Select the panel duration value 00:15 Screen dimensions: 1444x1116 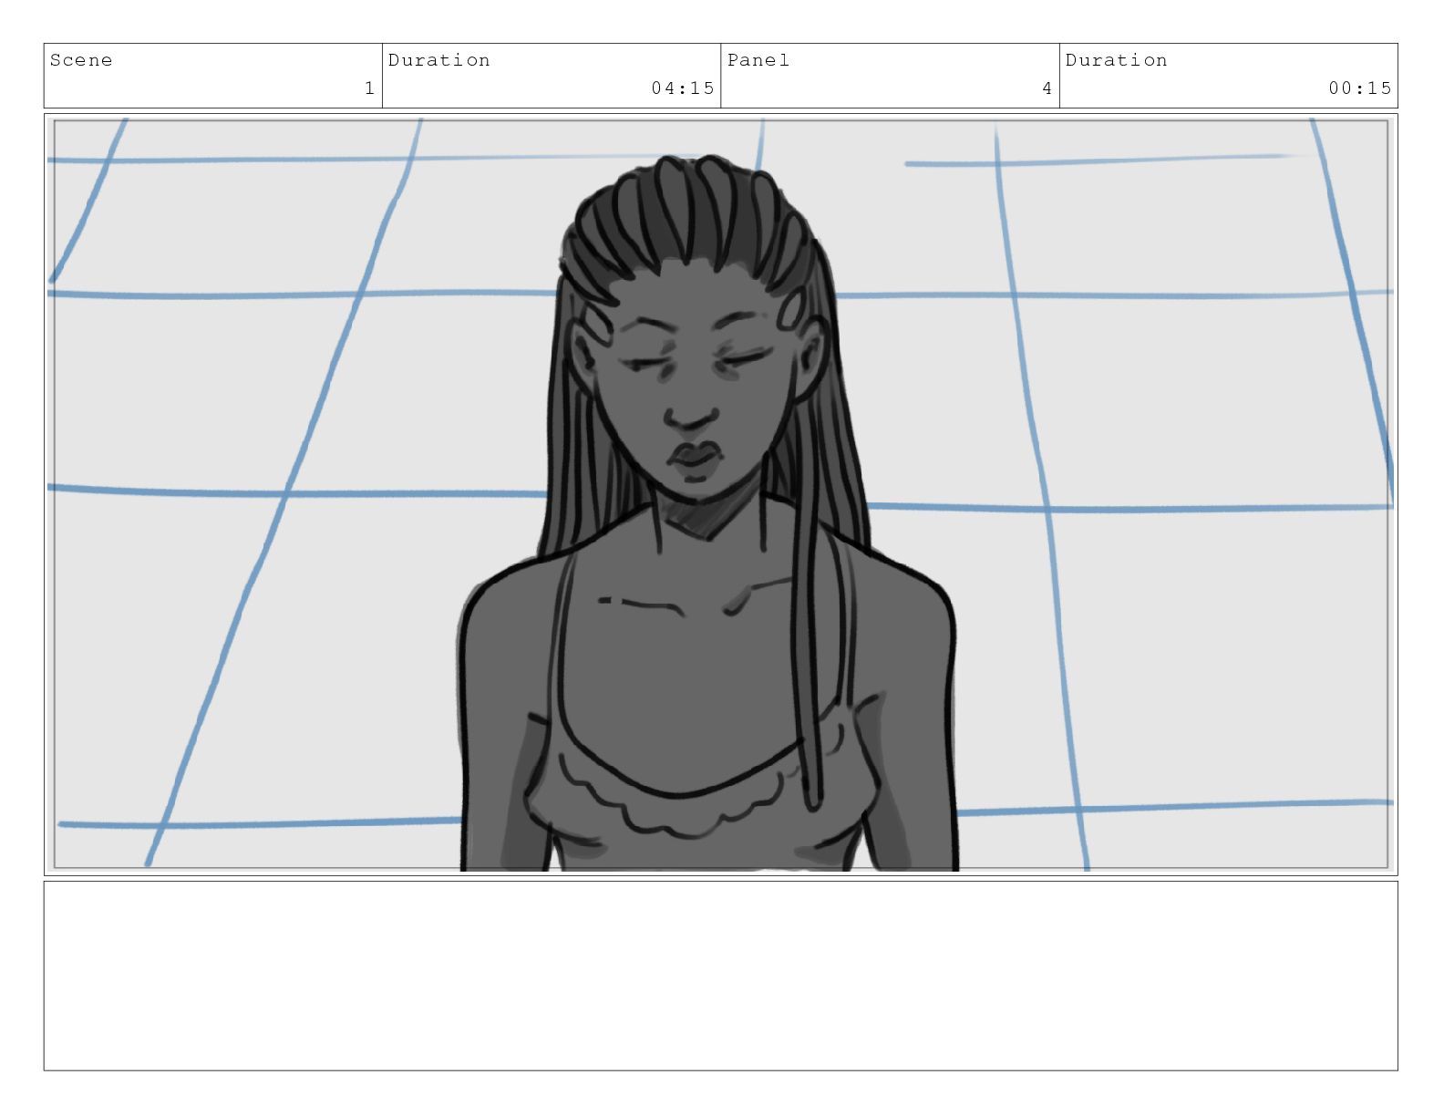pos(1360,88)
